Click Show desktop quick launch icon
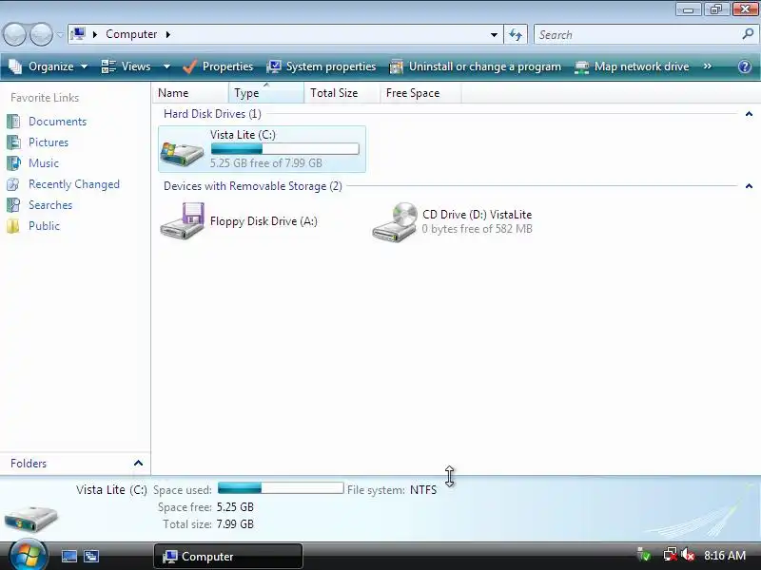Viewport: 761px width, 570px height. pyautogui.click(x=68, y=557)
